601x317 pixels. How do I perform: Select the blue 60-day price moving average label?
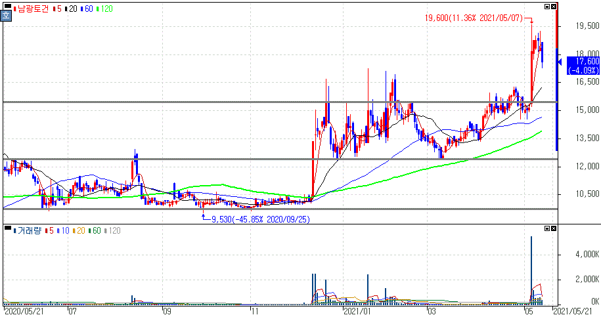pos(87,9)
